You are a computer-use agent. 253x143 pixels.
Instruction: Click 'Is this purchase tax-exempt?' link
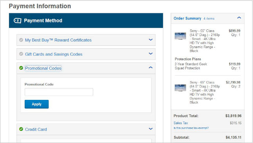[191, 128]
